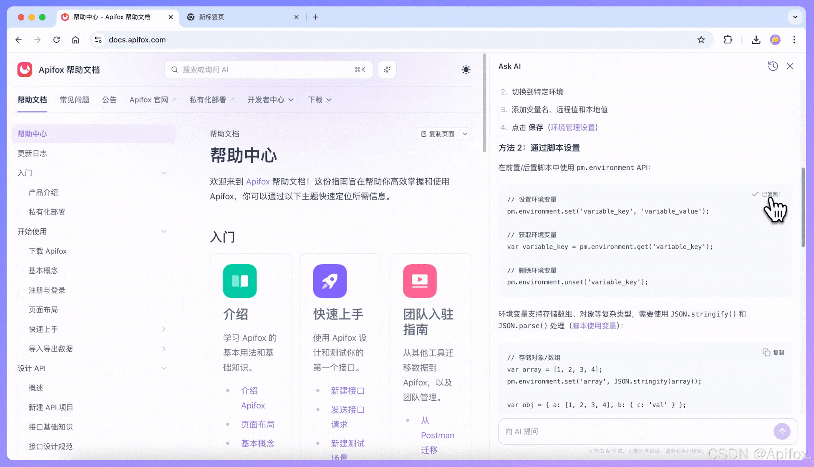Focus the 搜索或询问 AI search field
814x467 pixels.
pos(268,70)
